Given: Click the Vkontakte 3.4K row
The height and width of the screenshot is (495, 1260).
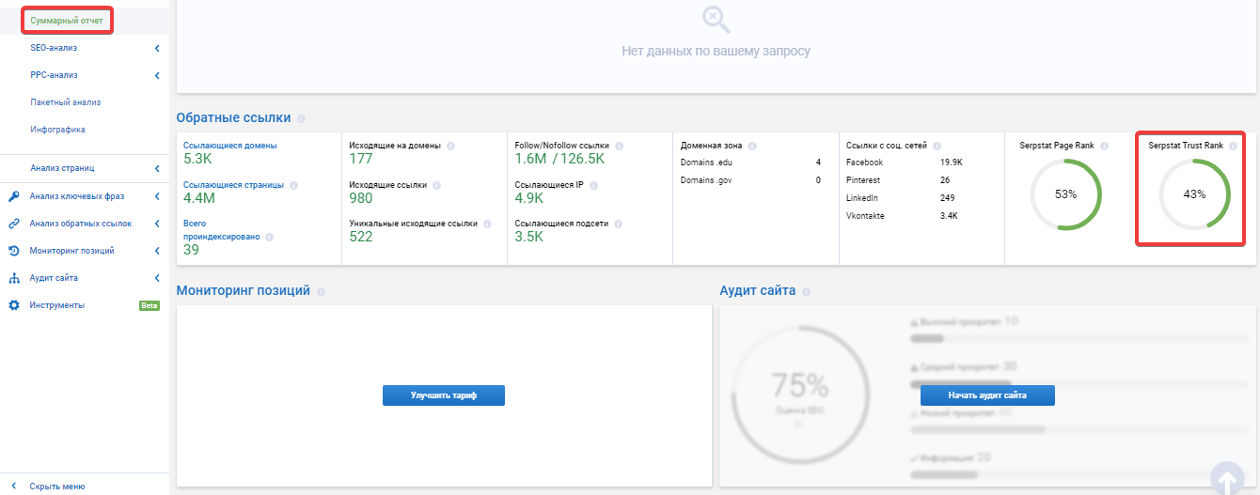Looking at the screenshot, I should (902, 216).
